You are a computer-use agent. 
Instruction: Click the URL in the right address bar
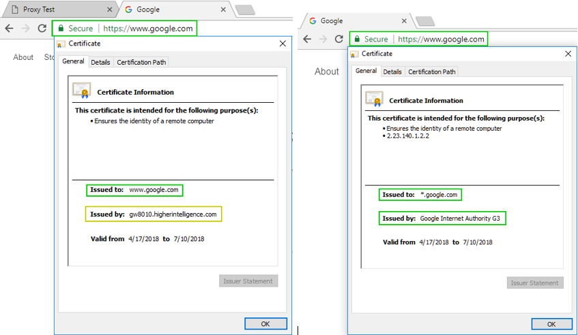[x=441, y=39]
